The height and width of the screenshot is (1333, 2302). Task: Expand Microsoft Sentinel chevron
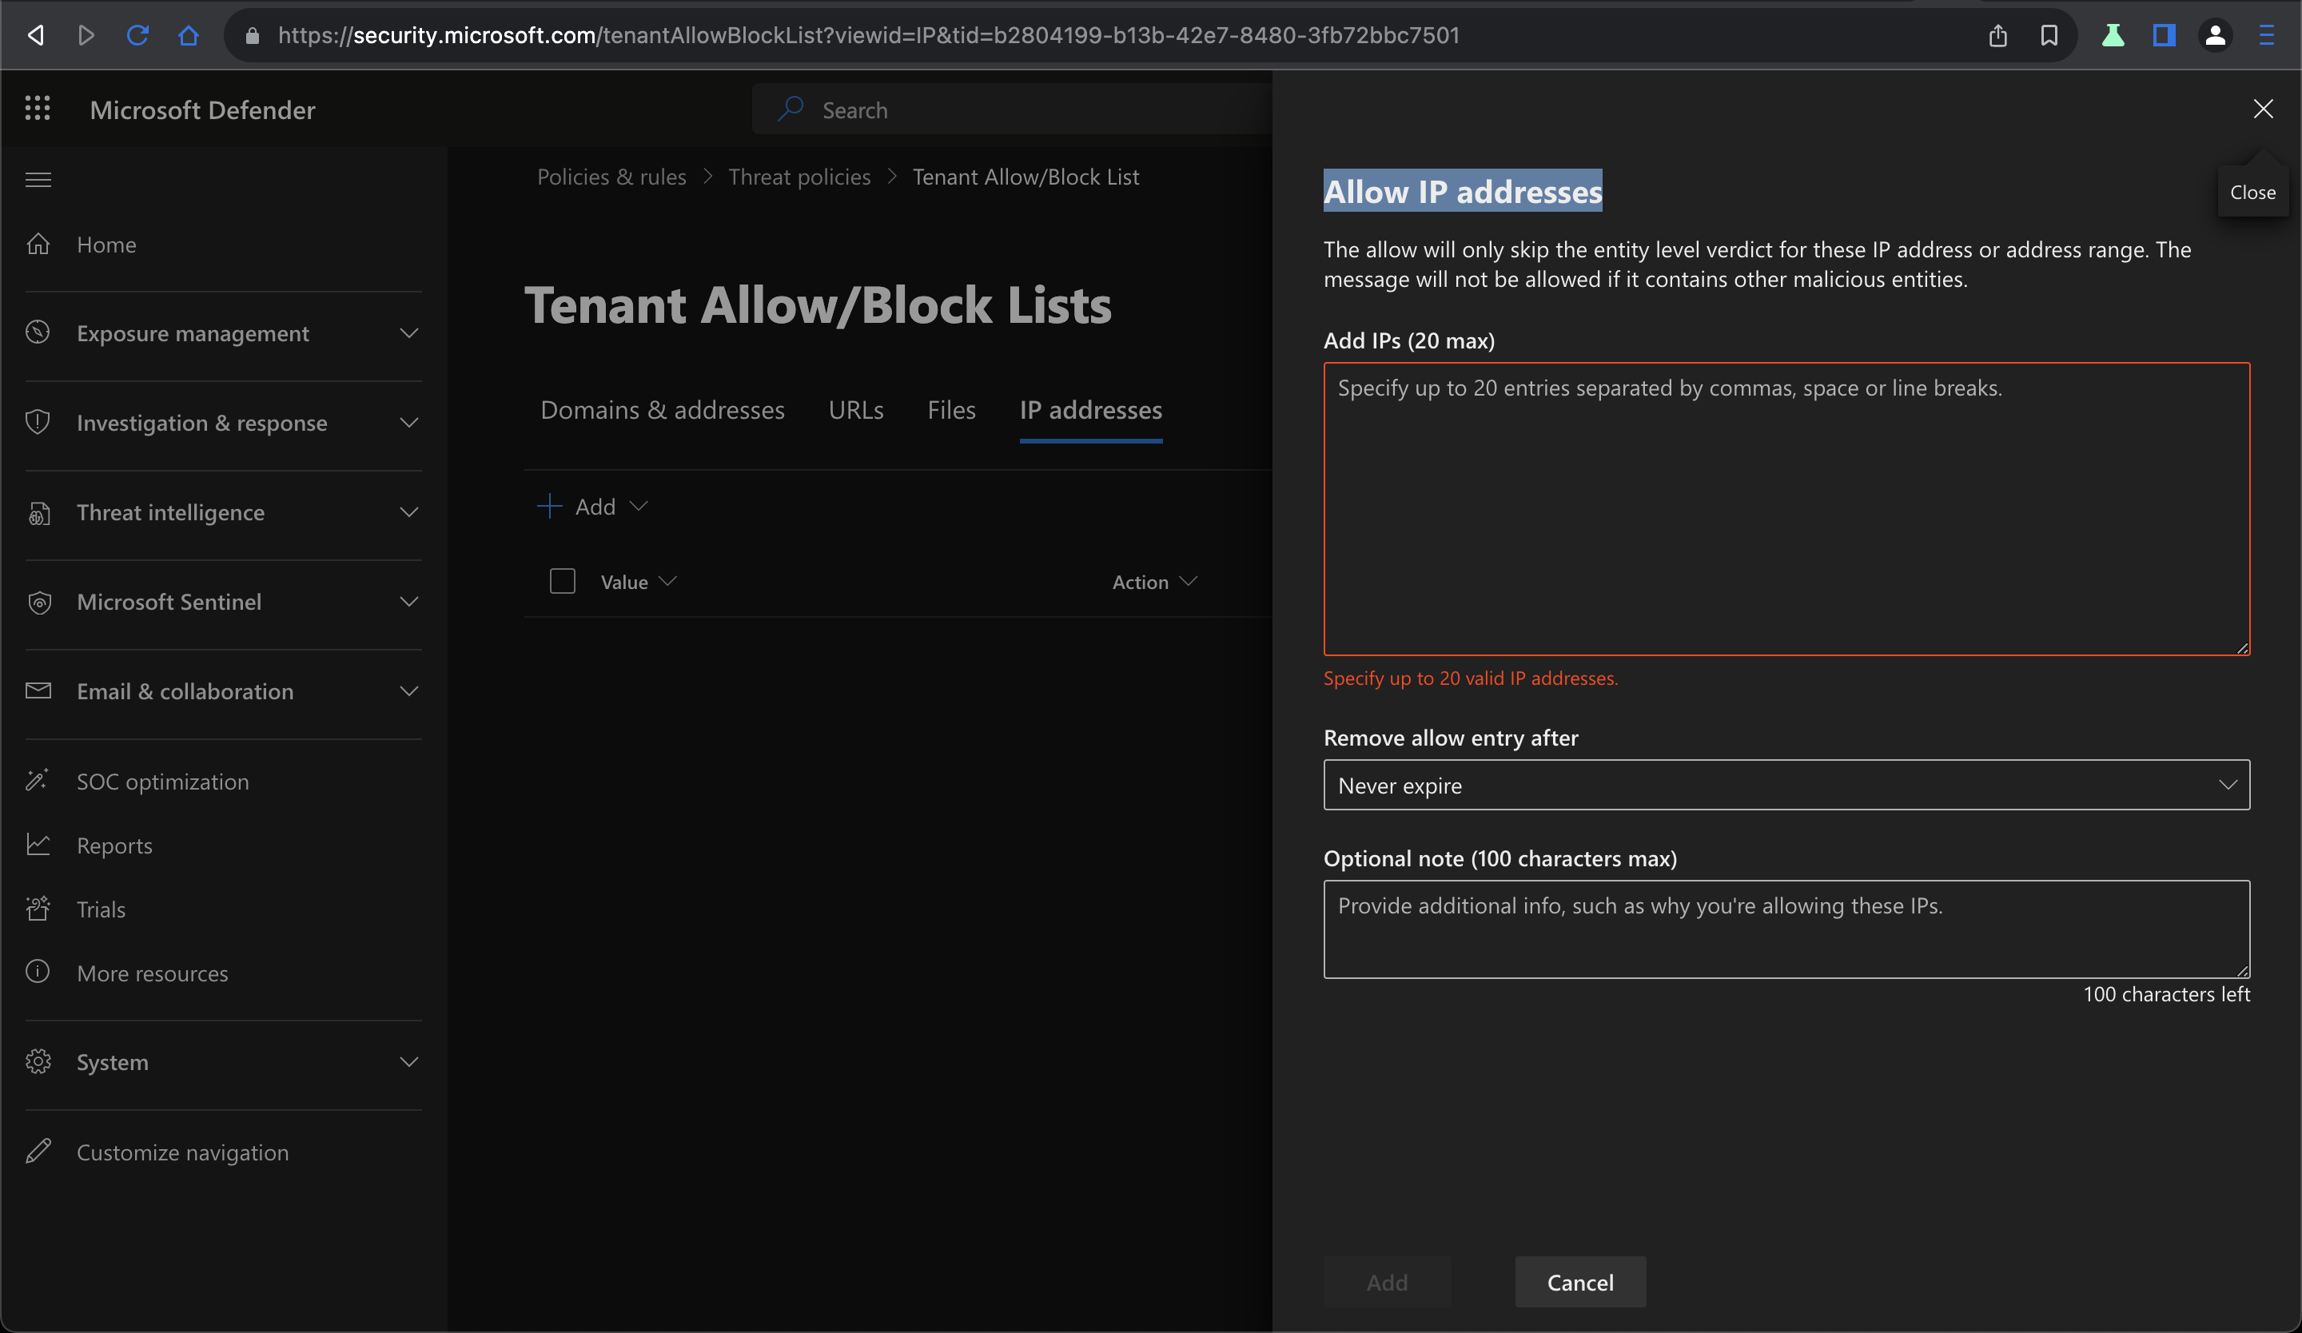click(x=409, y=601)
